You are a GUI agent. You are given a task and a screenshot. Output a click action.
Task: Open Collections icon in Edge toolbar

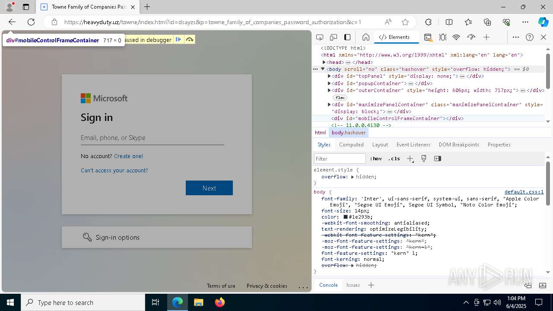coord(487,22)
